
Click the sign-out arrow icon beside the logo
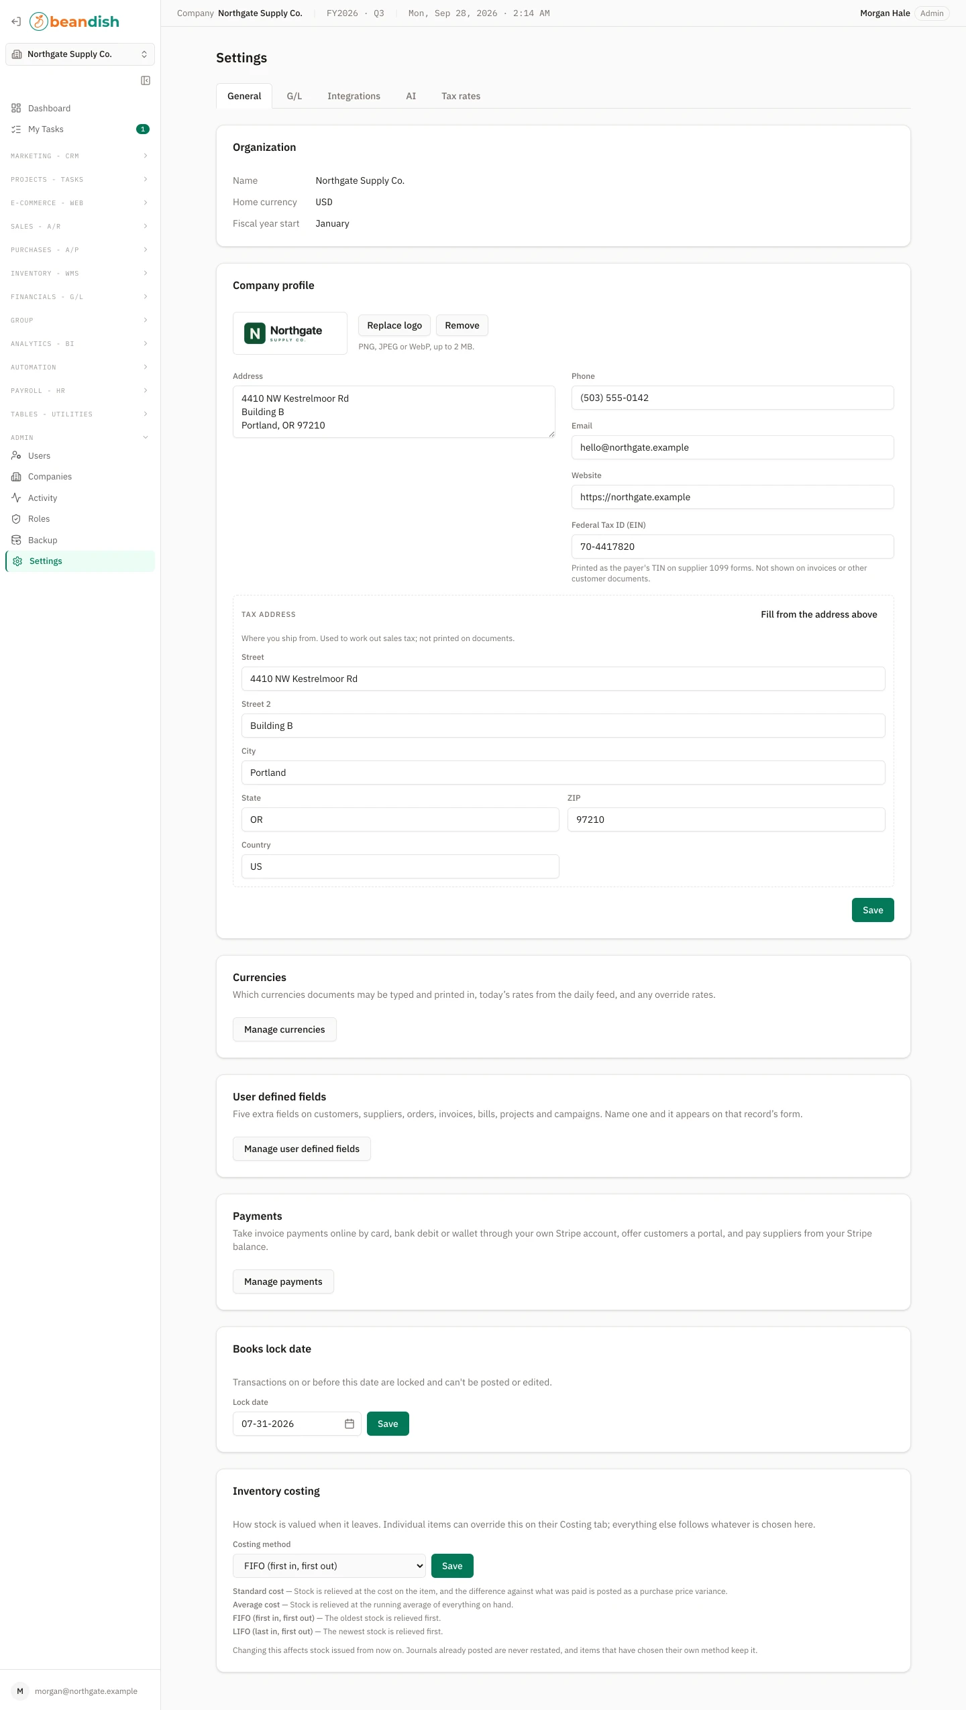16,21
